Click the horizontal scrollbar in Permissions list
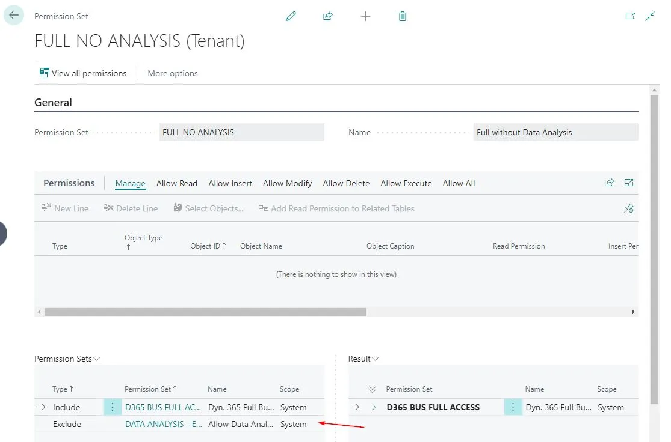The height and width of the screenshot is (442, 671). (x=205, y=312)
